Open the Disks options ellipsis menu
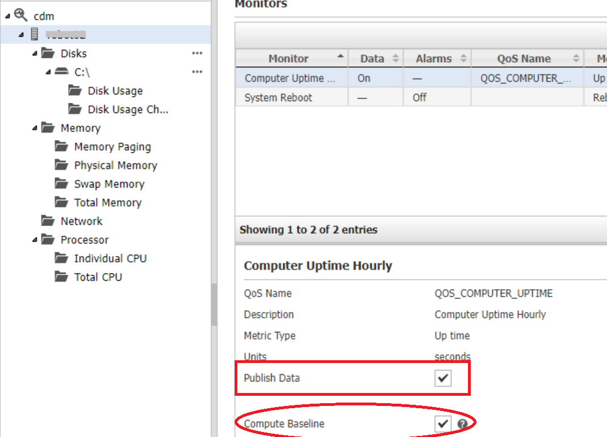The width and height of the screenshot is (607, 437). click(197, 53)
